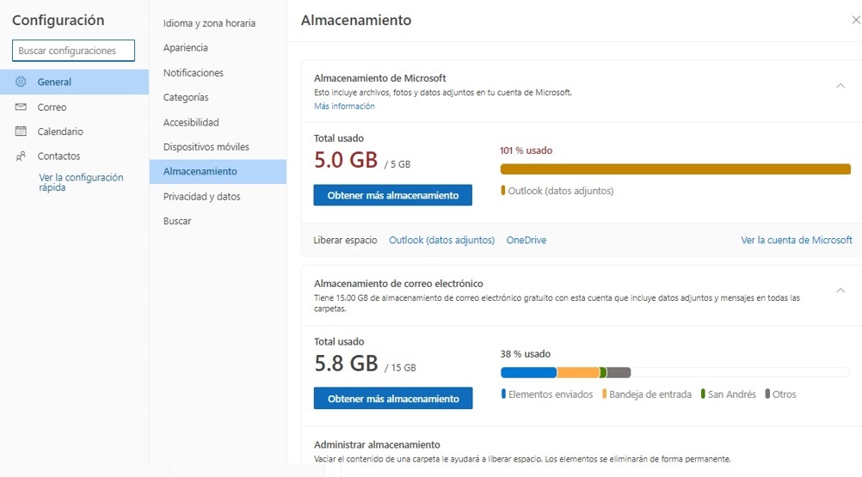Open the Calendario settings category
862x477 pixels.
[74, 131]
